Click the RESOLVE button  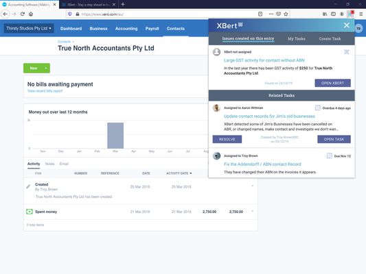point(227,139)
